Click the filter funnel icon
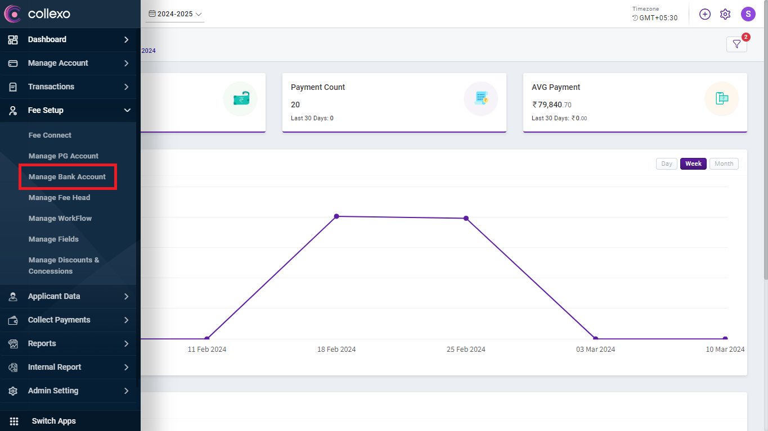The image size is (768, 431). tap(736, 44)
